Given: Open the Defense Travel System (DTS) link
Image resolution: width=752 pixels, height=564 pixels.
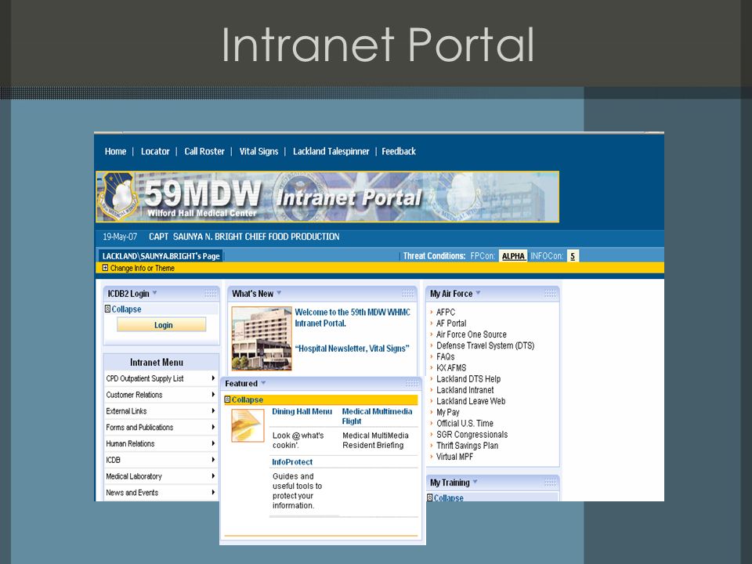Looking at the screenshot, I should click(486, 345).
